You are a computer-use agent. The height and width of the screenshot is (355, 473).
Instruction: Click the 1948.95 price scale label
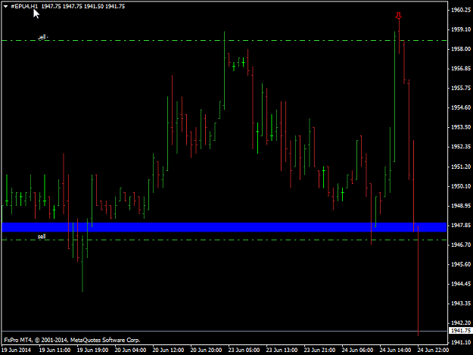[461, 206]
